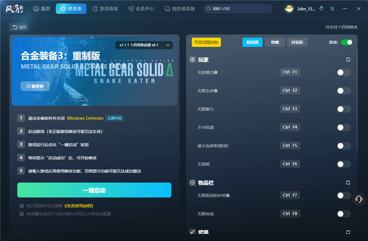Image resolution: width=368 pixels, height=241 pixels.
Task: Click the customer support headset icon
Action: (x=359, y=199)
